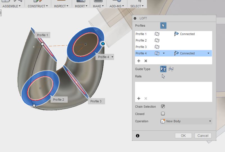Add a rail with the plus icon
Viewport: 225px width, 152px height.
[139, 98]
